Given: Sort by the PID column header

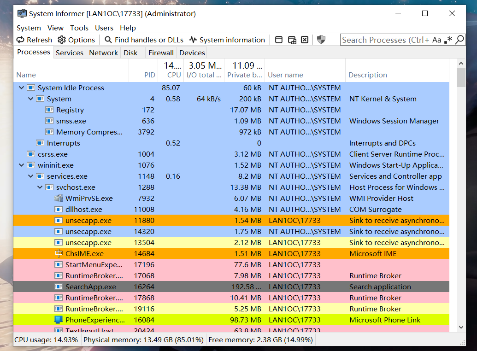Looking at the screenshot, I should (144, 70).
